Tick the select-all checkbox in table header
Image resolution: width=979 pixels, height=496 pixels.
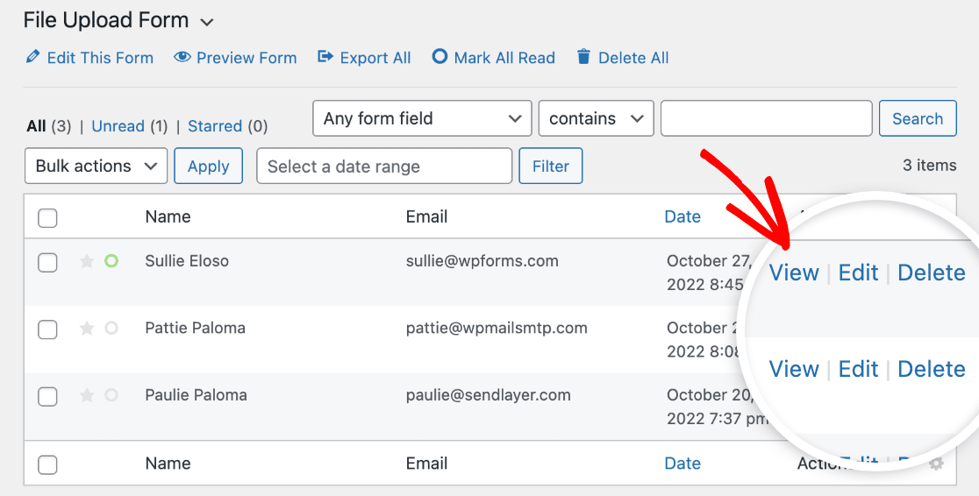click(48, 217)
